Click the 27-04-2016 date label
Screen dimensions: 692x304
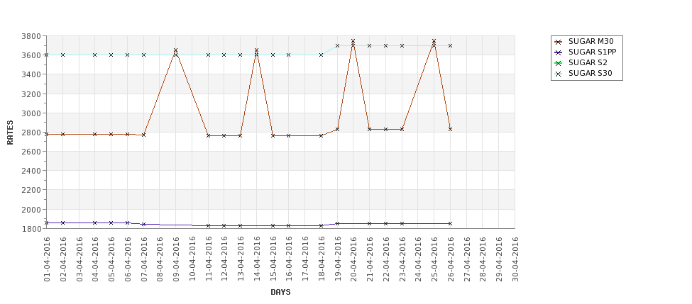[466, 259]
